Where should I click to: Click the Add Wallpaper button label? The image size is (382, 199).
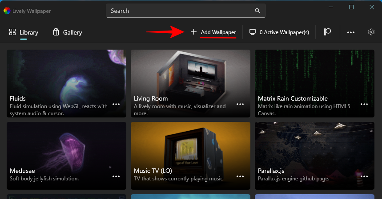pos(218,32)
